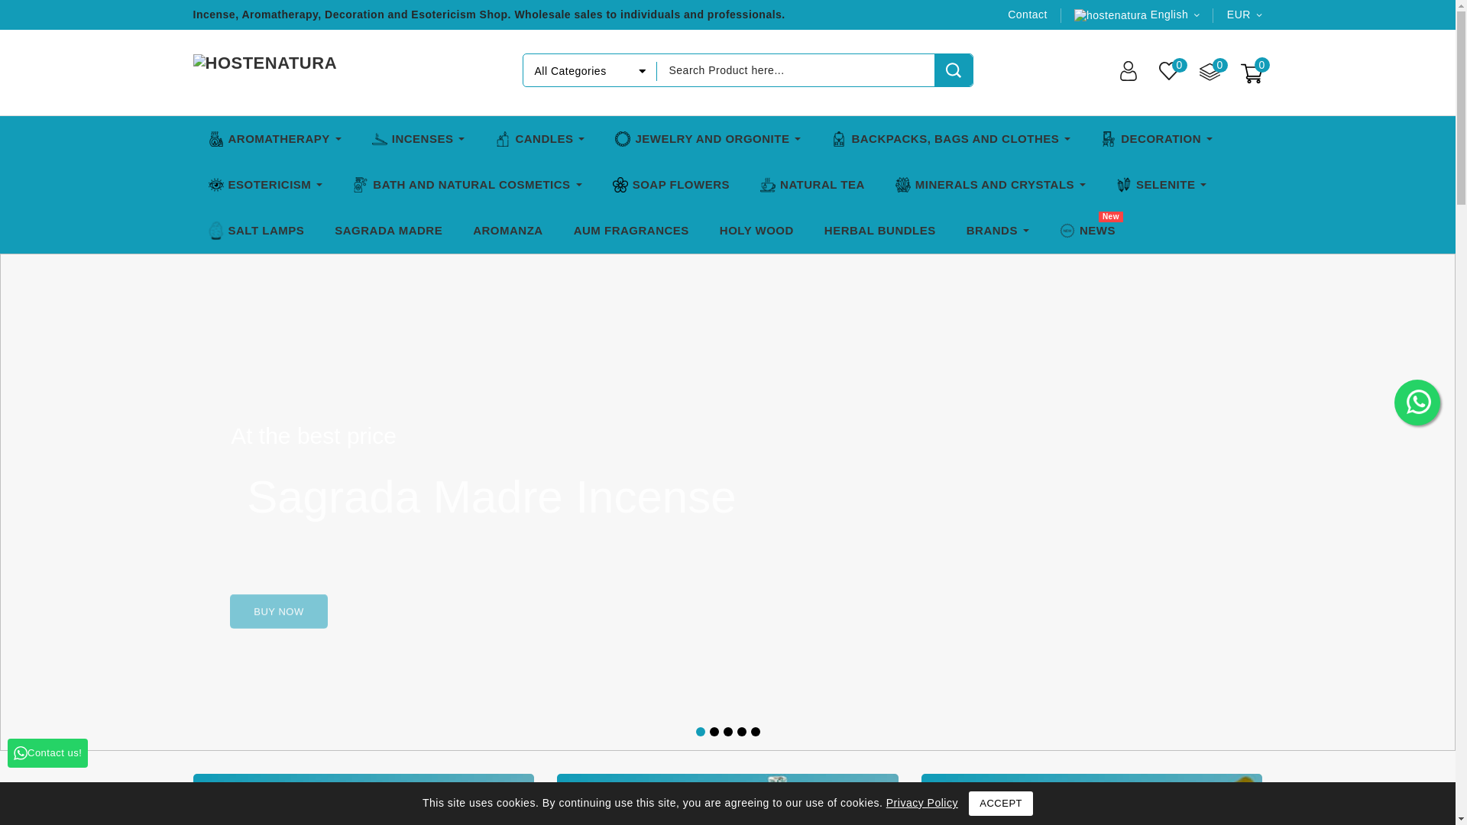Image resolution: width=1467 pixels, height=825 pixels.
Task: Click the Salt Lamps lamp icon
Action: point(216,231)
